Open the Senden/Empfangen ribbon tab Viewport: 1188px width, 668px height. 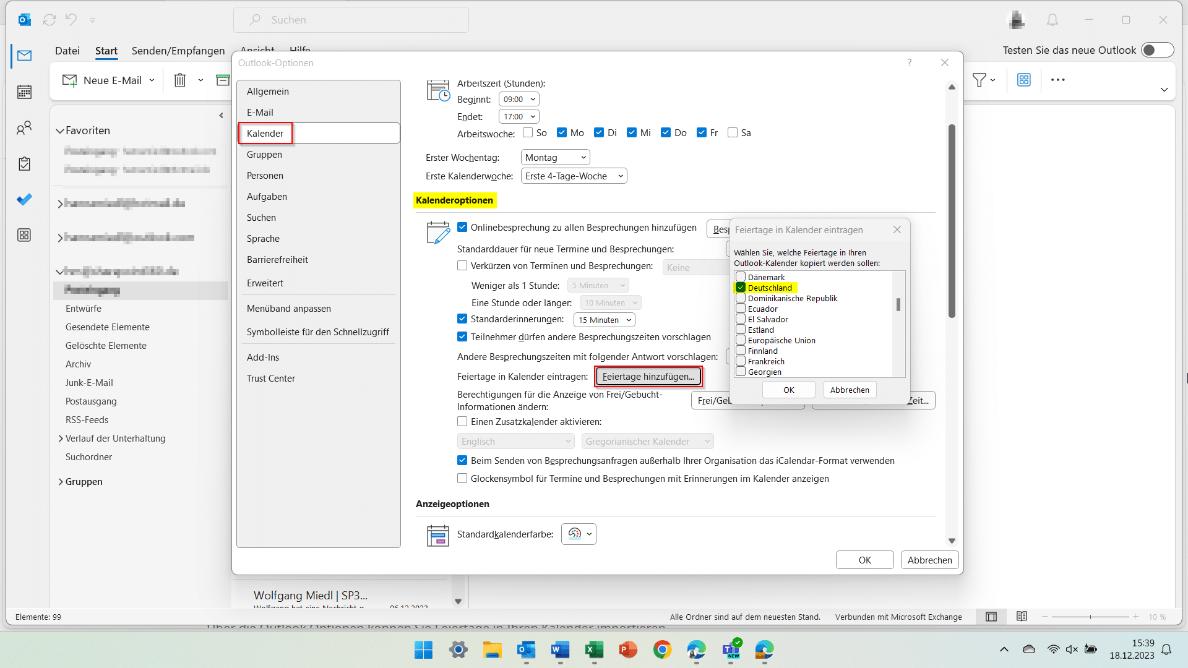178,51
